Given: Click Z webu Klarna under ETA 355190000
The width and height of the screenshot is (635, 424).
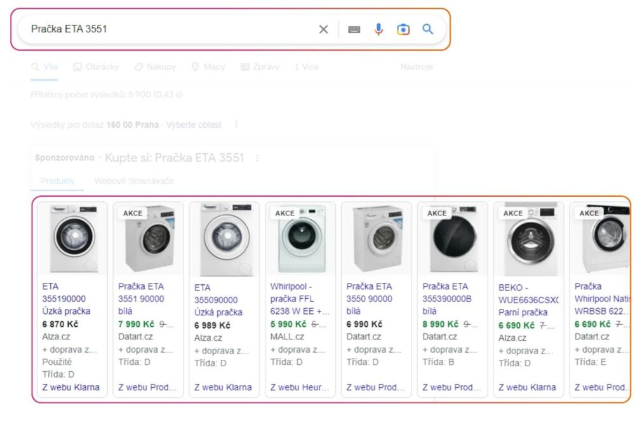Looking at the screenshot, I should coord(71,387).
